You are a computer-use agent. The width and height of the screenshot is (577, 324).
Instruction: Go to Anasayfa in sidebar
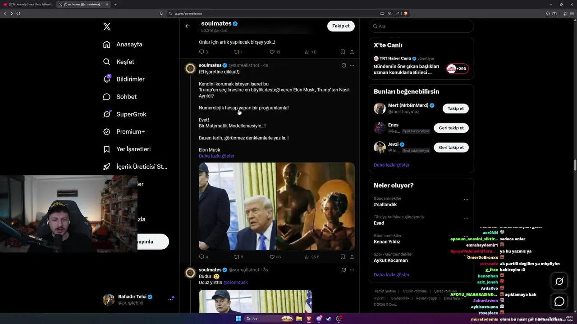point(123,44)
